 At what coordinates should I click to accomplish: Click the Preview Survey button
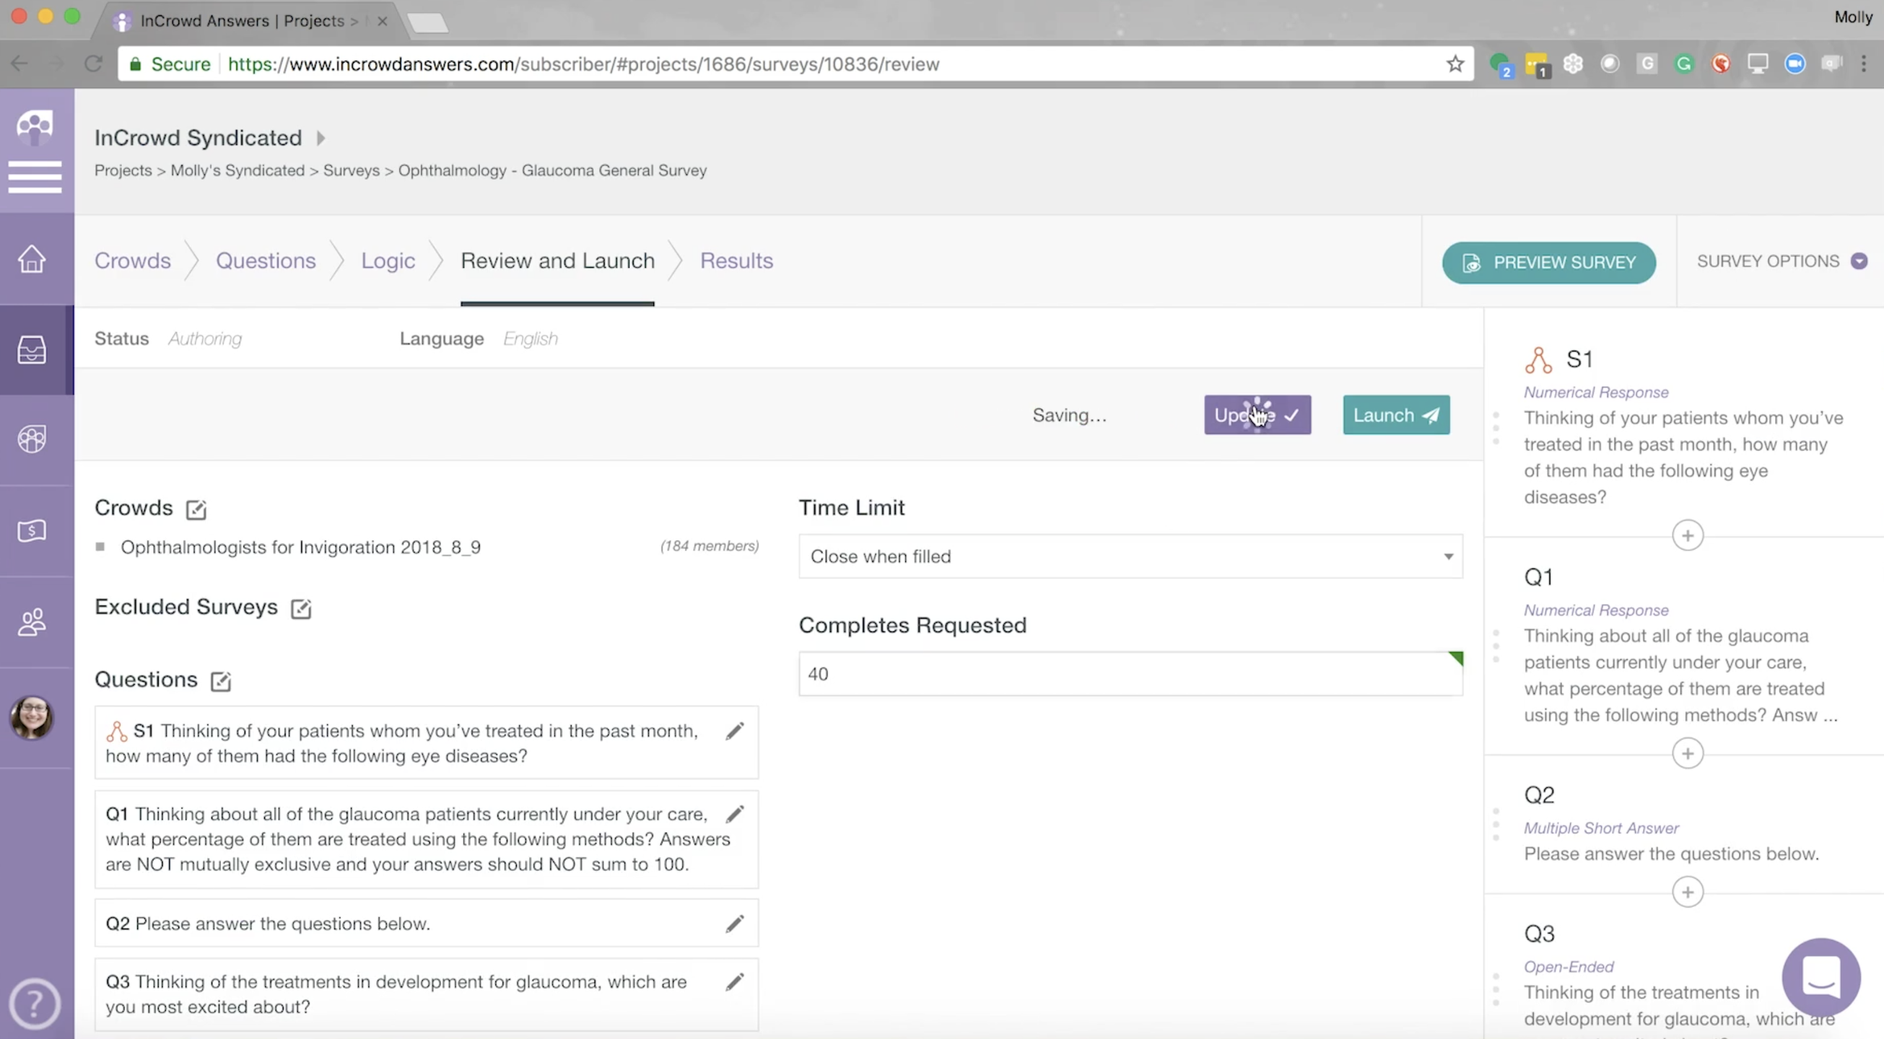[1548, 263]
